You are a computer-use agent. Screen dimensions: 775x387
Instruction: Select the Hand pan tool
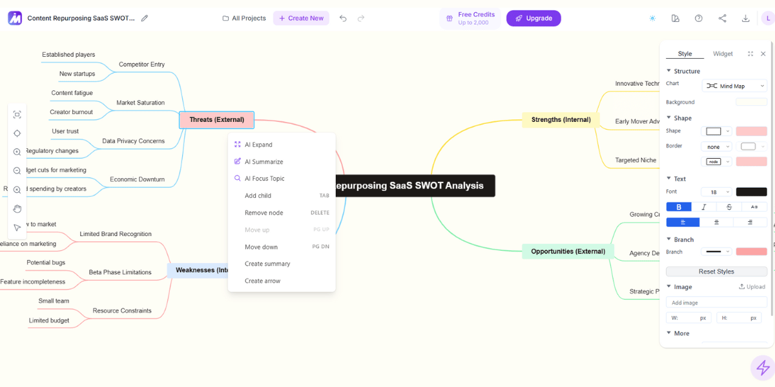tap(17, 208)
